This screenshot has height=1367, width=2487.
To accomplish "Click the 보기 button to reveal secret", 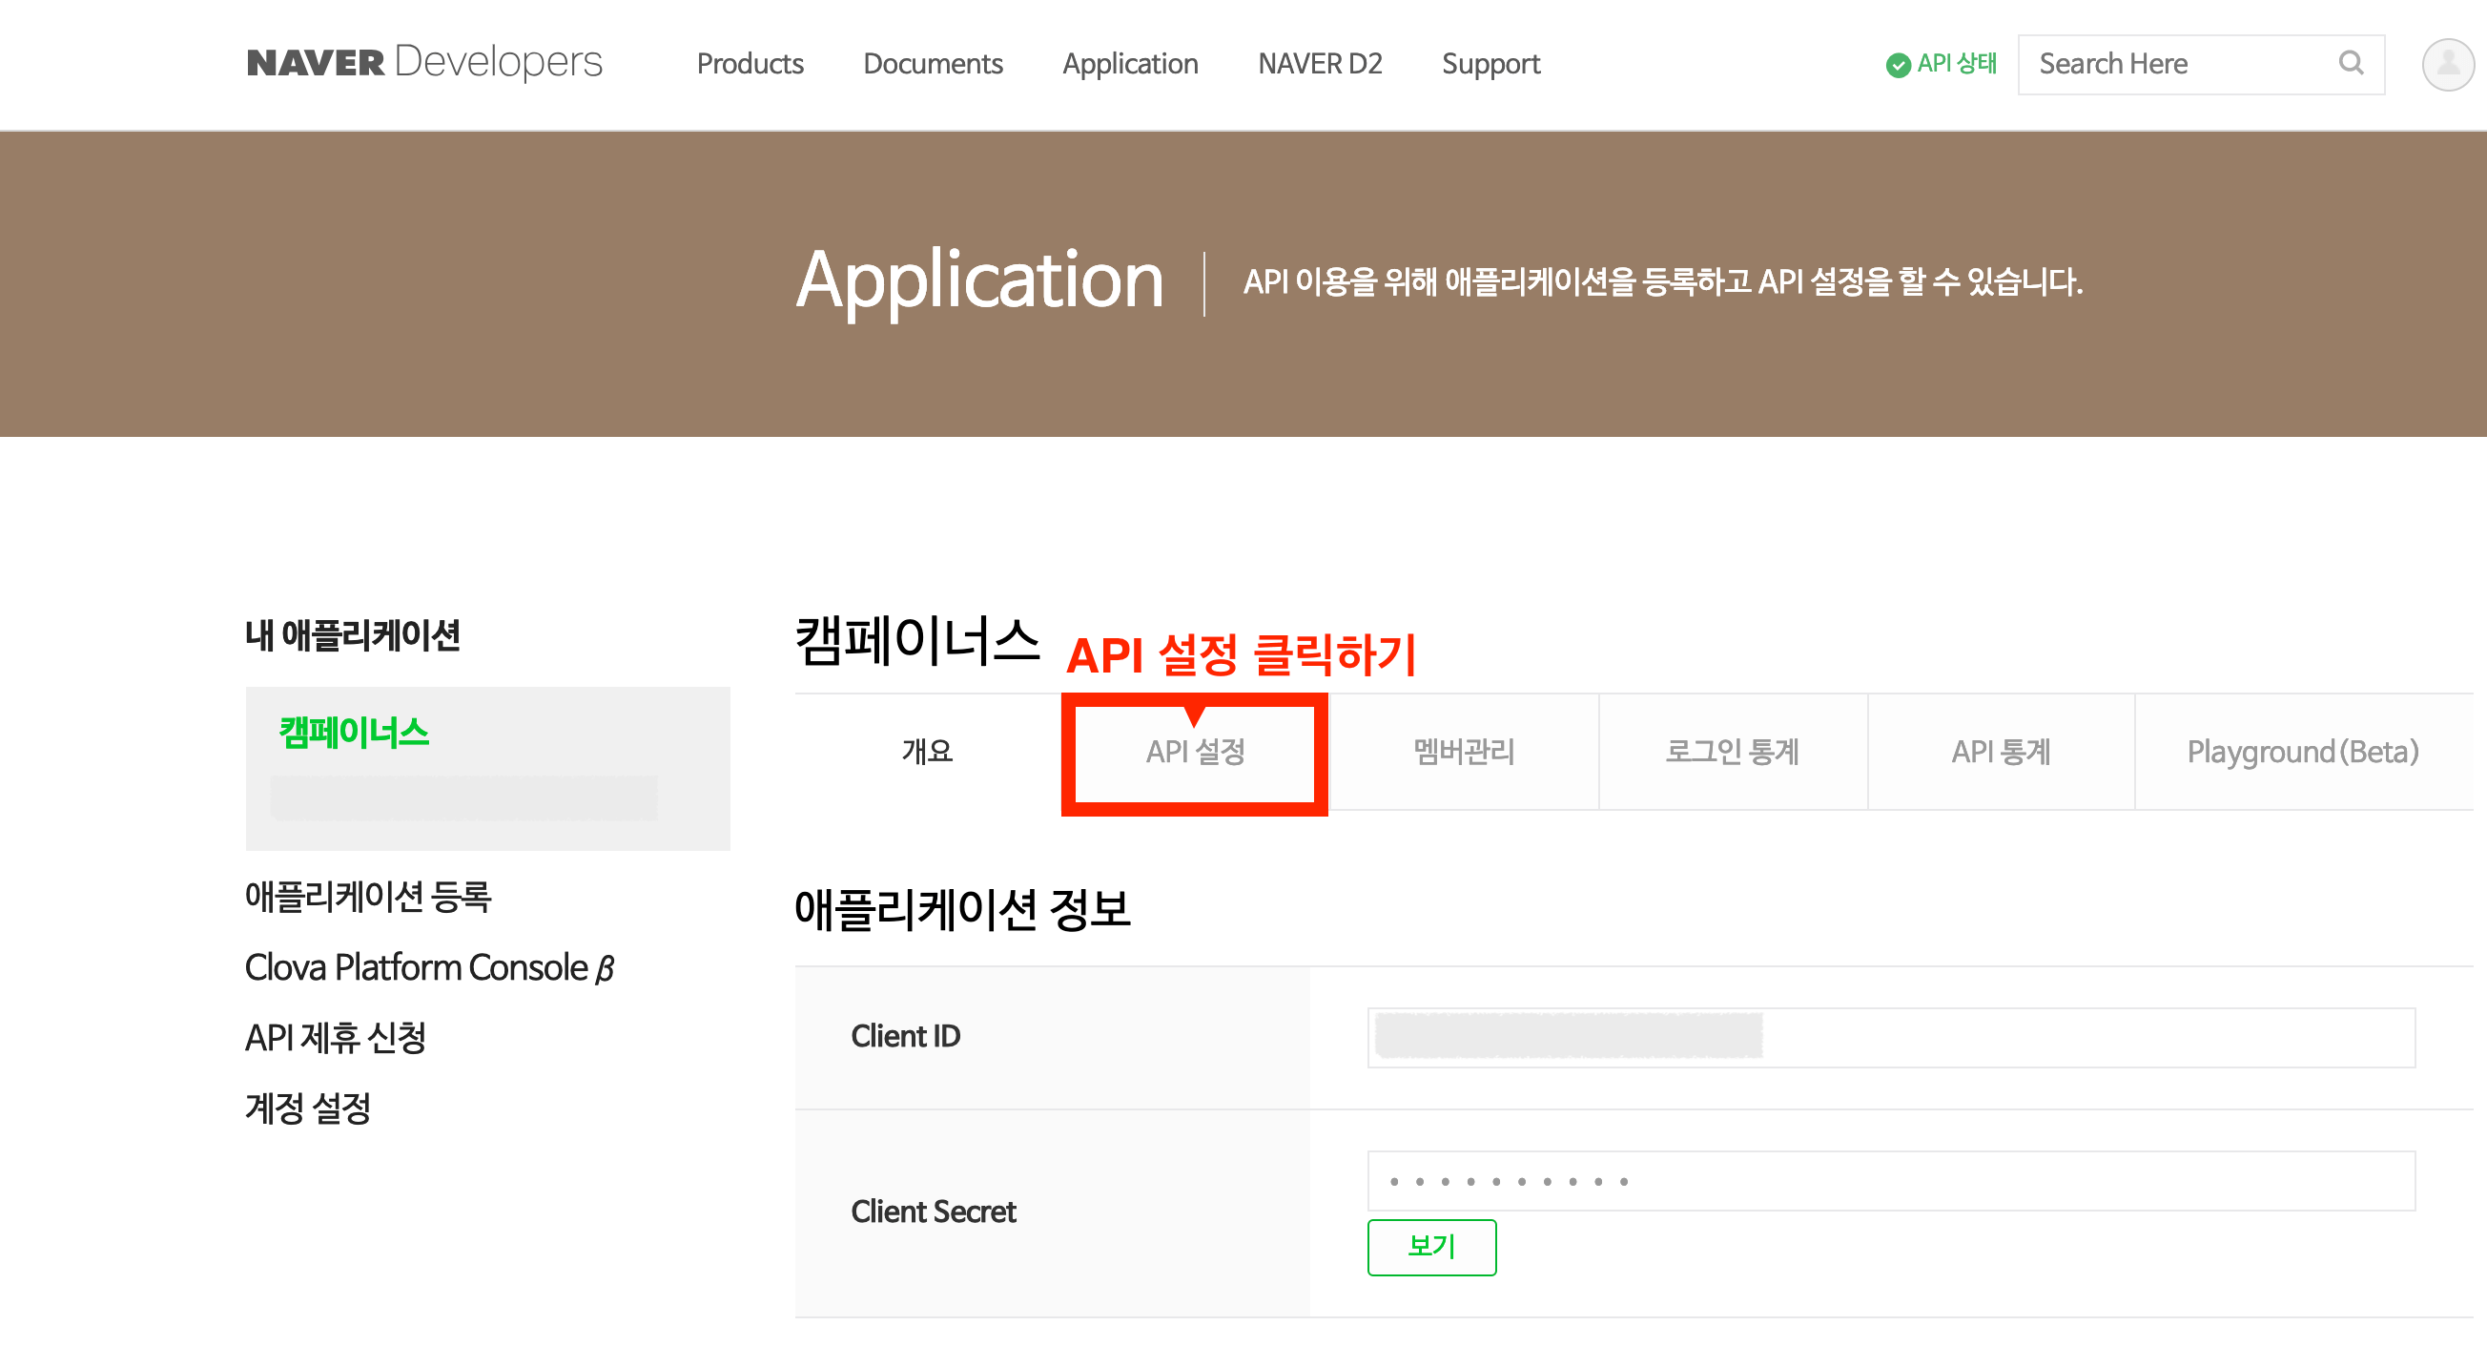I will [x=1431, y=1247].
